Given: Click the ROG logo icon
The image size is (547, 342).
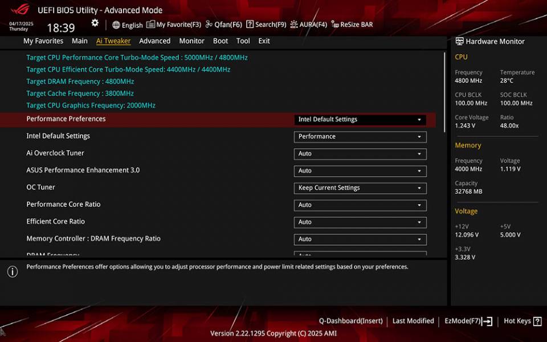Looking at the screenshot, I should tap(20, 10).
